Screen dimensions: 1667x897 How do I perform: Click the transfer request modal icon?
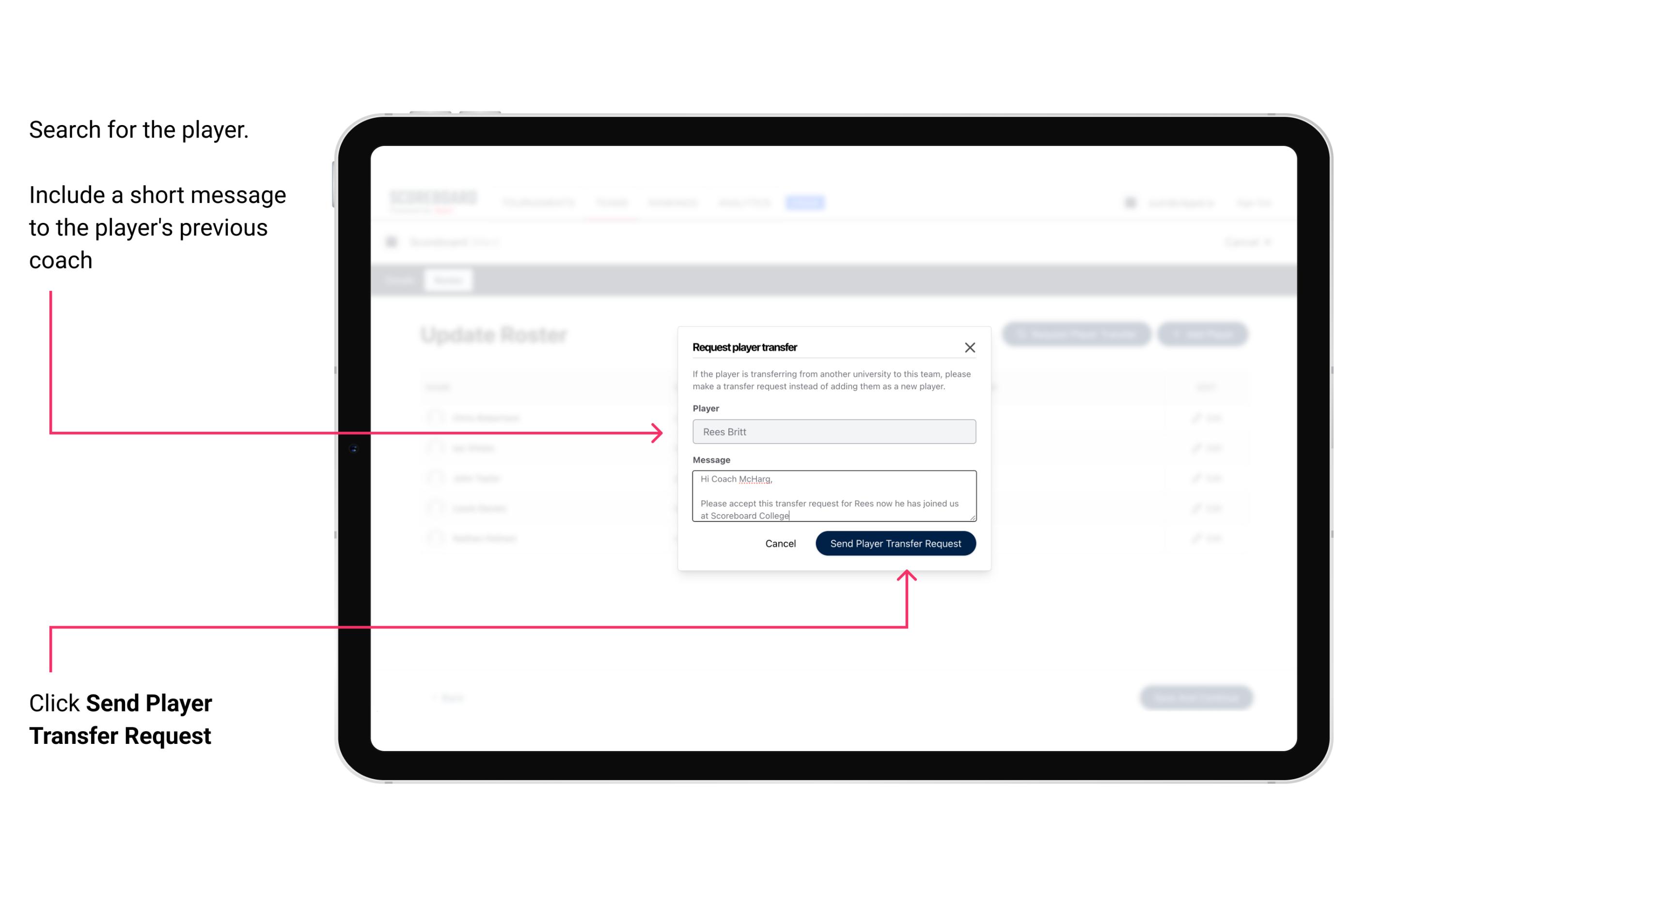click(969, 347)
